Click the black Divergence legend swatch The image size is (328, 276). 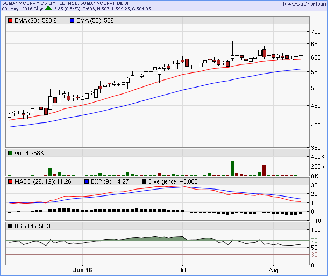[x=144, y=181]
